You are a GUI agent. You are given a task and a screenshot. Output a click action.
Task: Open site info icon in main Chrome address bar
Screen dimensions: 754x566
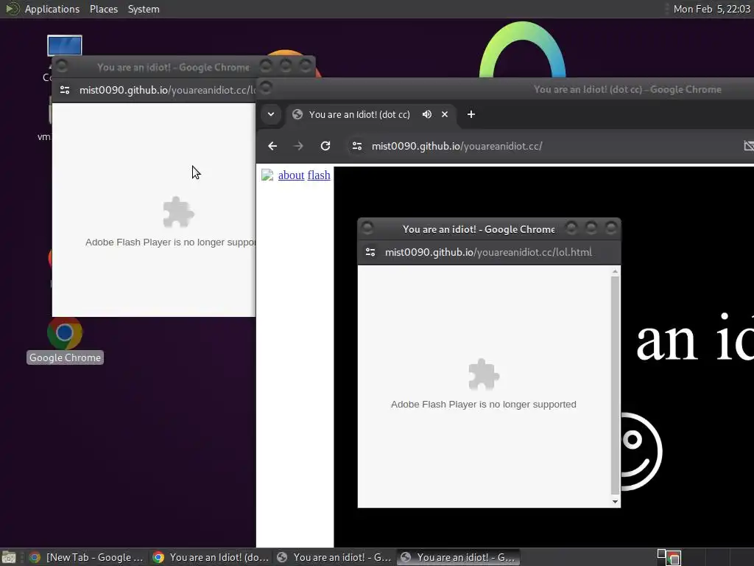(x=357, y=146)
